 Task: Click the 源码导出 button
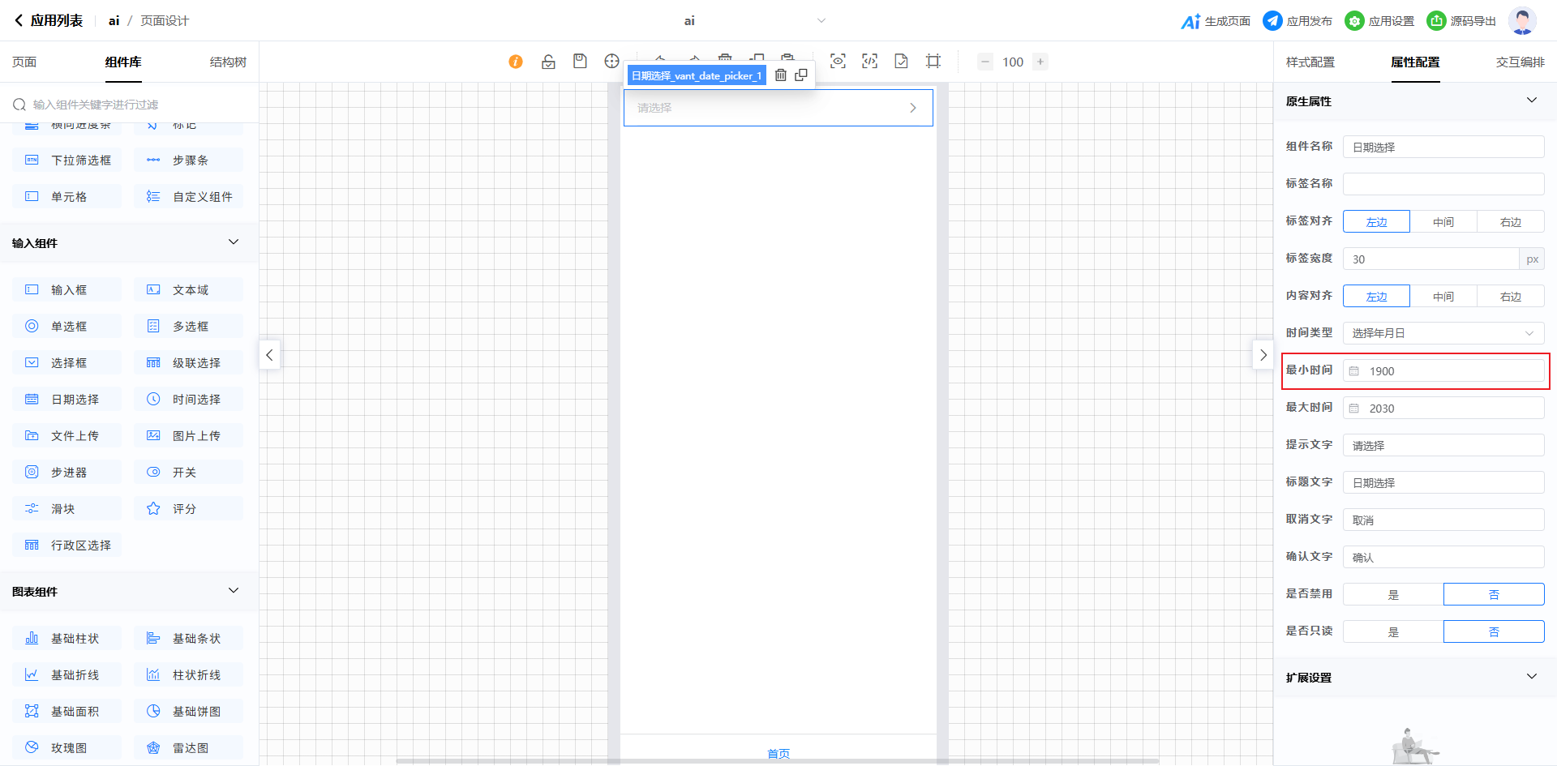click(1461, 21)
